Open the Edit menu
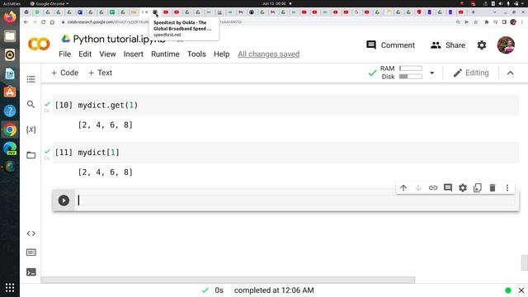This screenshot has height=297, width=528. point(85,54)
